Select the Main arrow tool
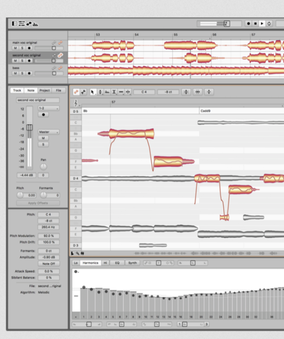The image size is (284, 339). coord(93,92)
